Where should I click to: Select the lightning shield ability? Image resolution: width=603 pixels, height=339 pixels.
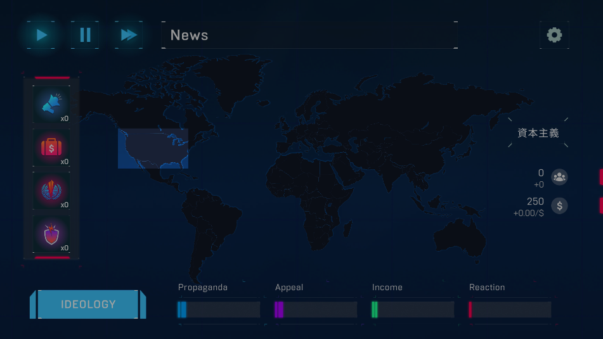pyautogui.click(x=51, y=234)
